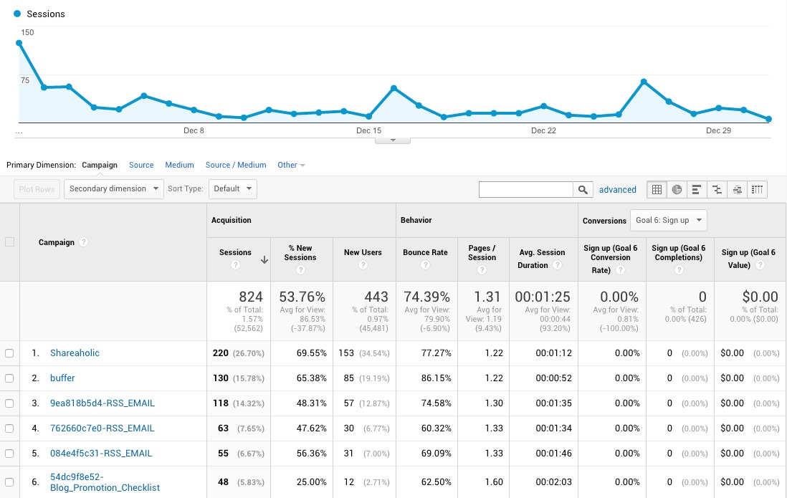Open the Secondary dimension dropdown
This screenshot has height=498, width=787.
tap(113, 189)
